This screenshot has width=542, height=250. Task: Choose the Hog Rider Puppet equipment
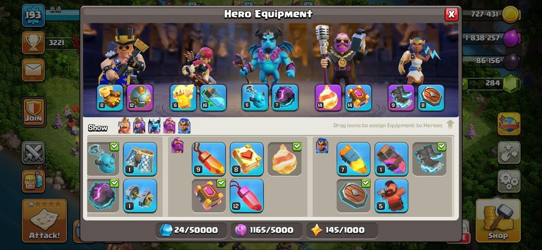[x=391, y=195]
